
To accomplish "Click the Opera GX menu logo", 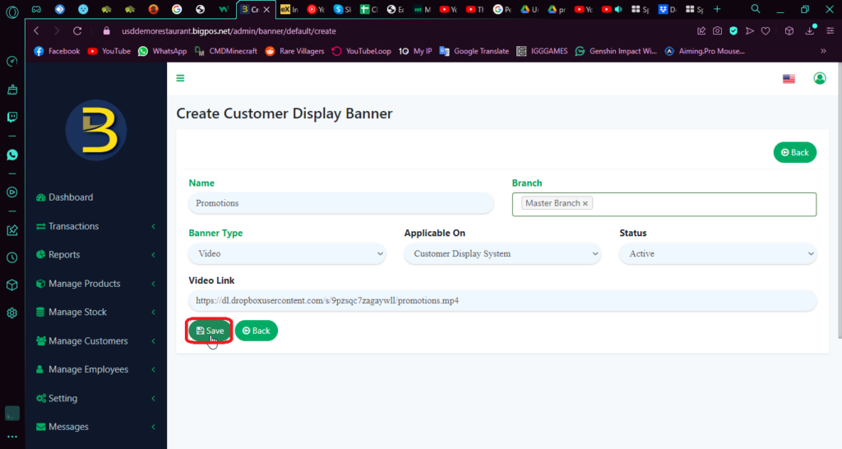I will click(12, 12).
